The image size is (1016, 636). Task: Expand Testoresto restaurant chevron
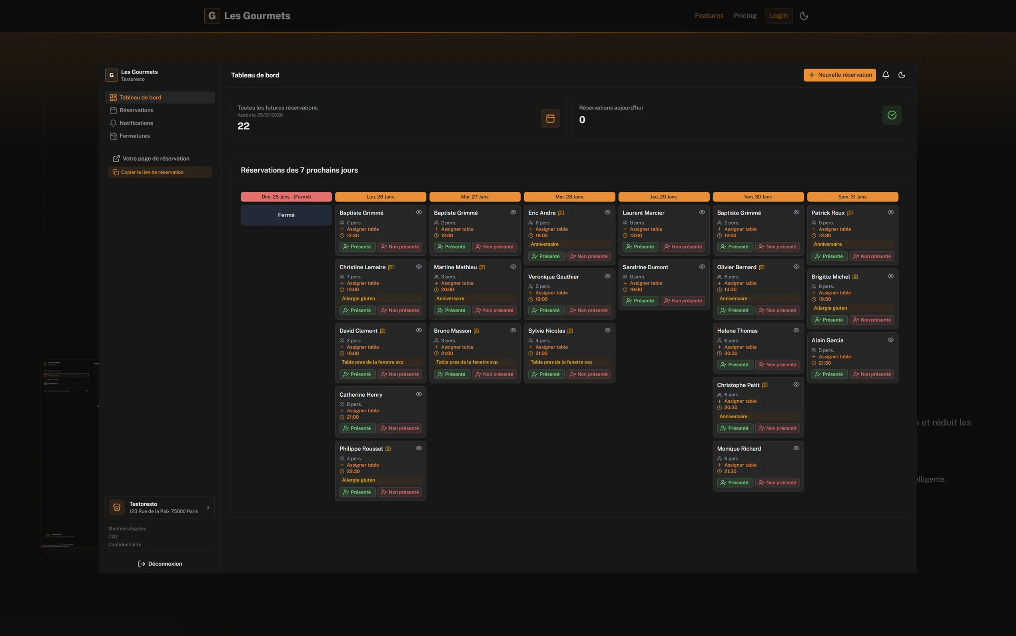[208, 507]
